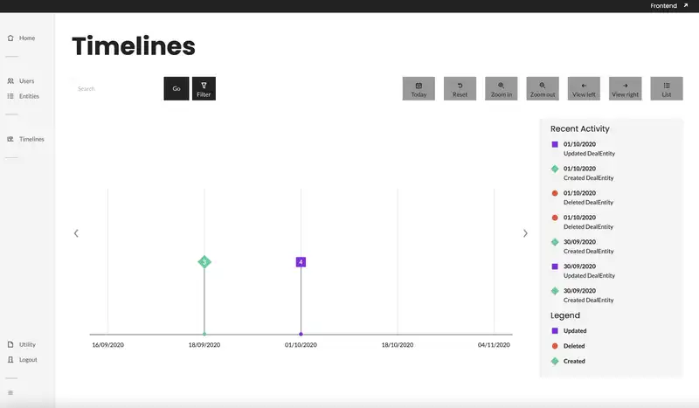699x408 pixels.
Task: Log out using Logout link
Action: pos(27,360)
